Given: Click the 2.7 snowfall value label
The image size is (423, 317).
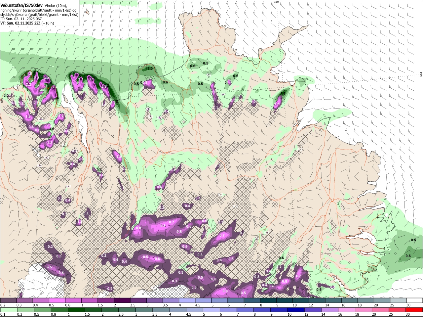Looking at the screenshot, I should coord(80,79).
